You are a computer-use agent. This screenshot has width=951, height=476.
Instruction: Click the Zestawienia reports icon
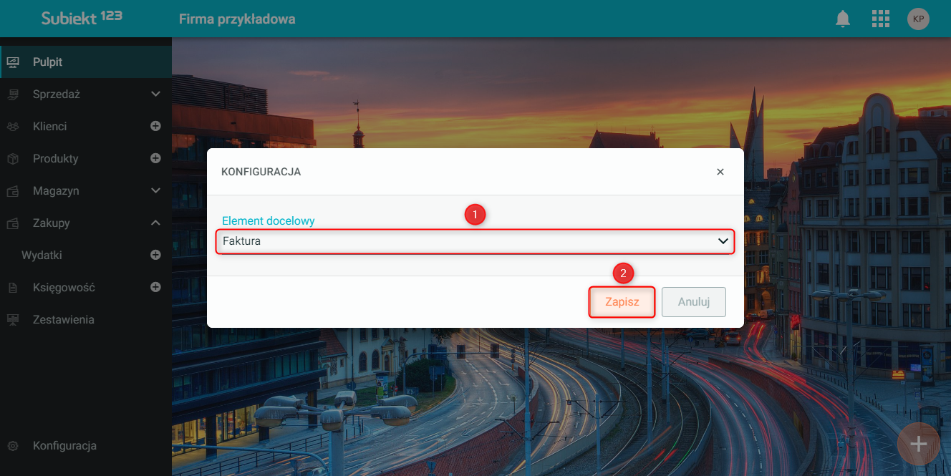click(x=13, y=320)
